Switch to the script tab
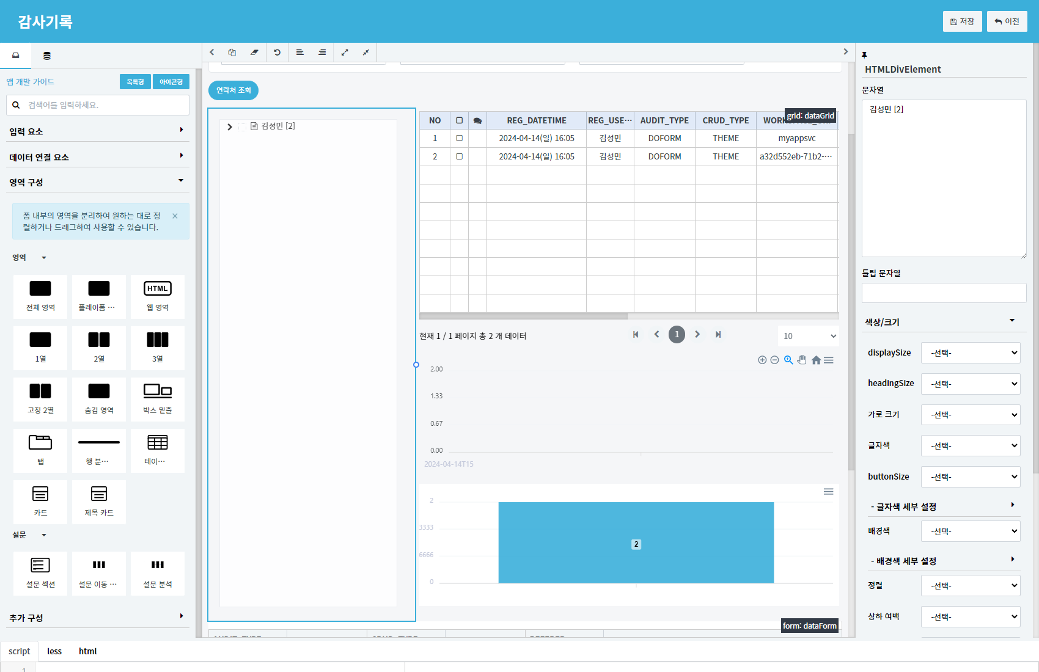The image size is (1039, 672). [x=19, y=651]
